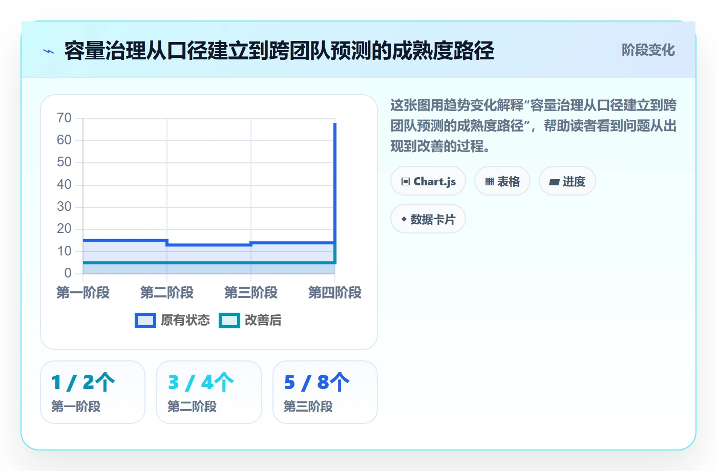Toggle the 原有状态 legend color box
The width and height of the screenshot is (717, 471).
(145, 320)
